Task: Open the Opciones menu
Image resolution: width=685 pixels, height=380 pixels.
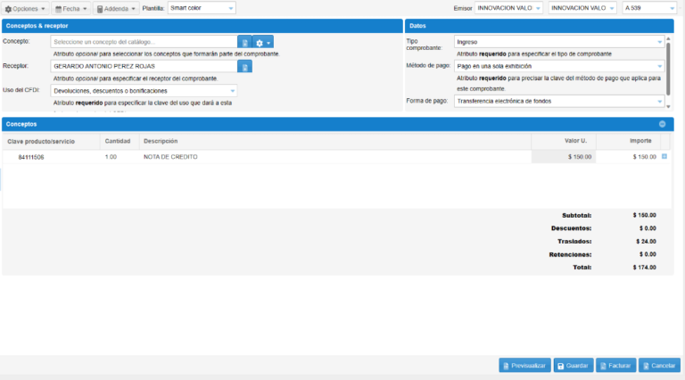Action: (x=25, y=8)
